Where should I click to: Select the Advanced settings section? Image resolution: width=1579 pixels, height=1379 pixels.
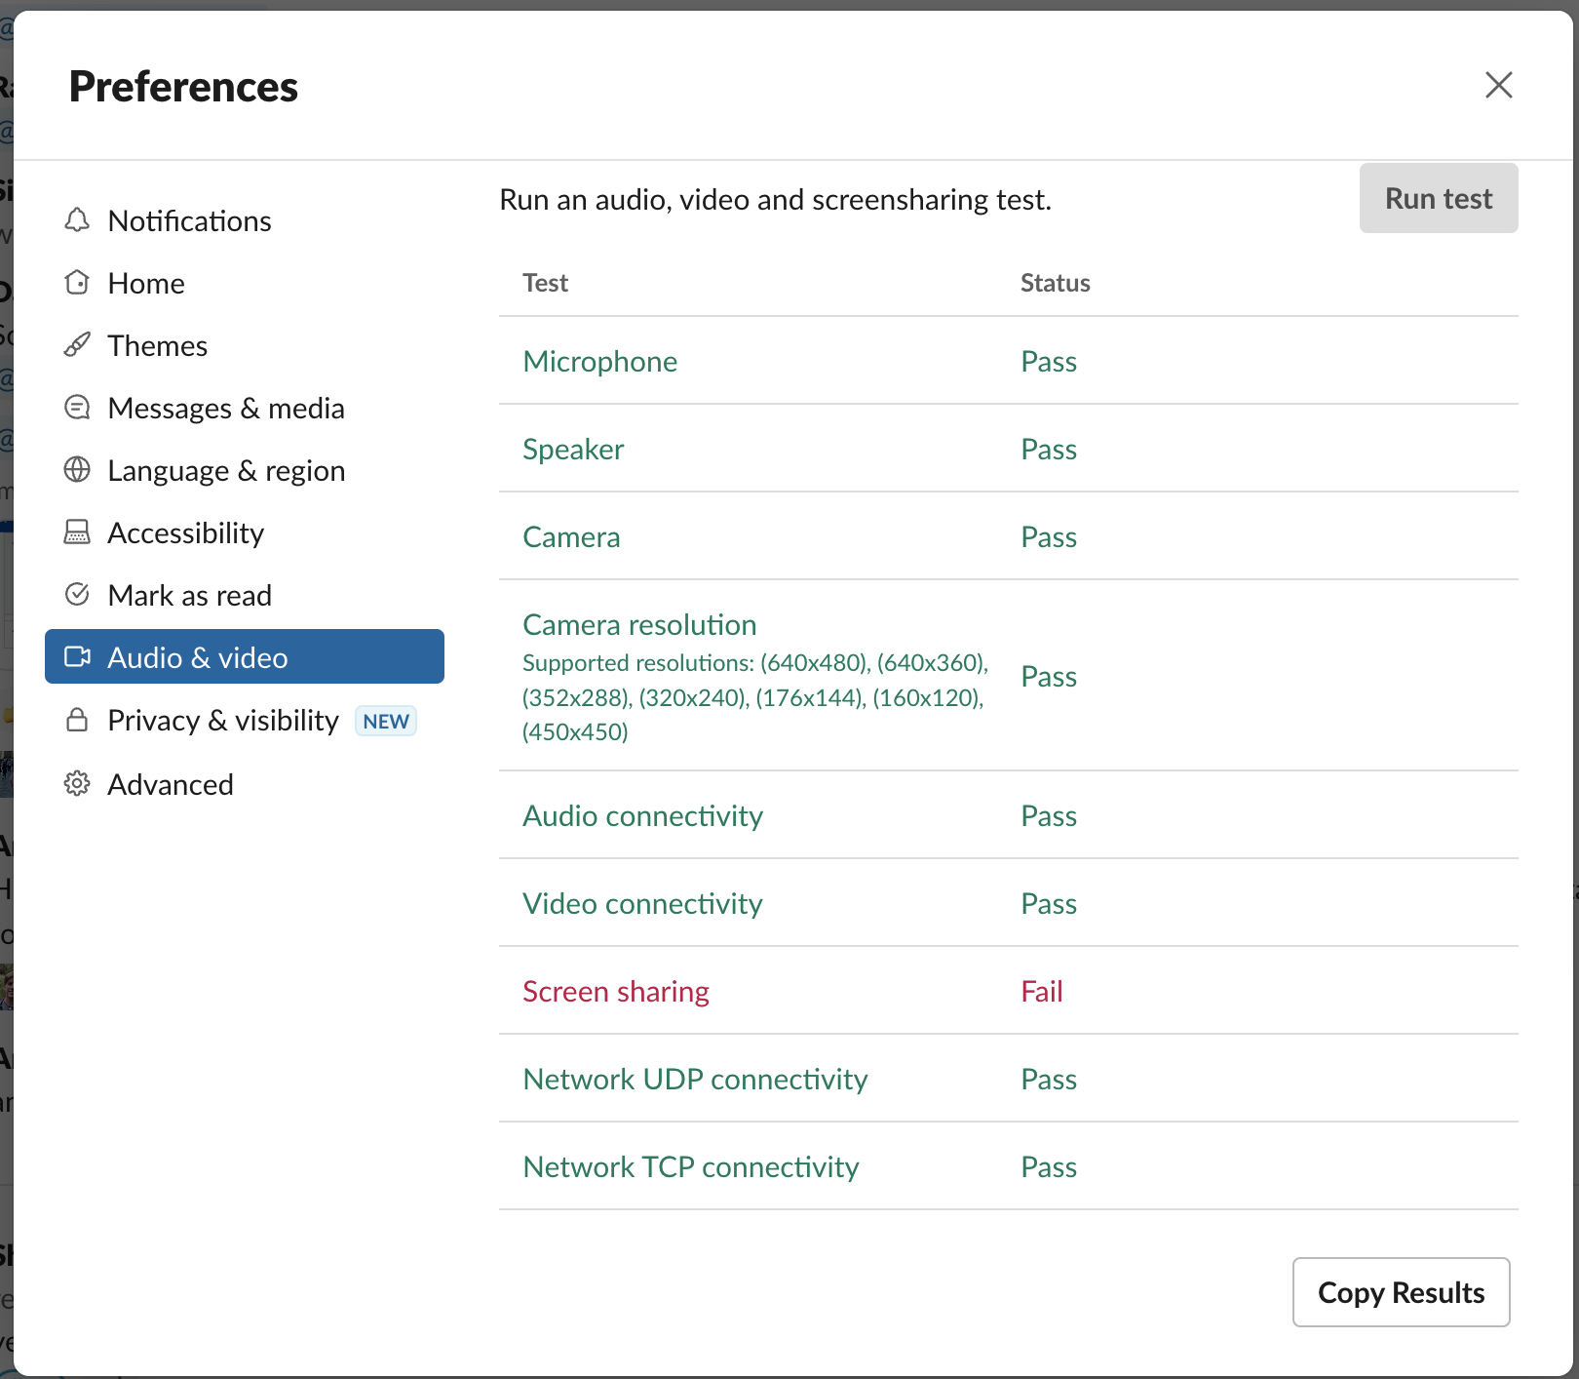(x=171, y=785)
